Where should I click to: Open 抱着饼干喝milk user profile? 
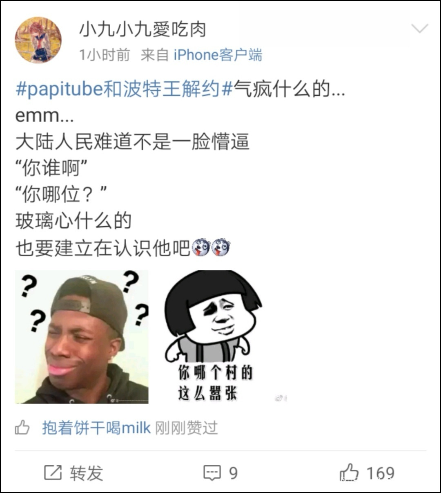(x=96, y=428)
